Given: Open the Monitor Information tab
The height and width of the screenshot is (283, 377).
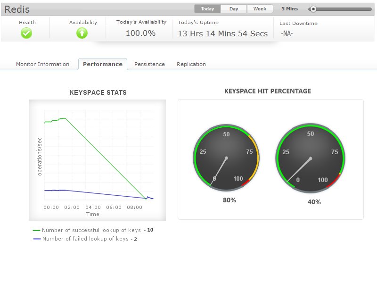Looking at the screenshot, I should 42,64.
